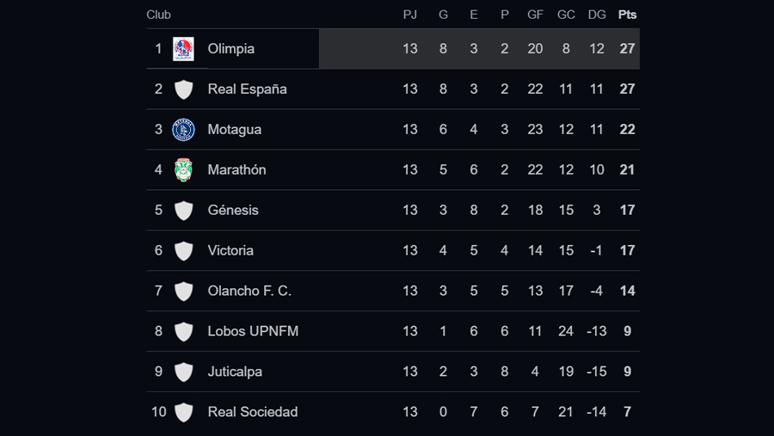Click the GF column header
The width and height of the screenshot is (774, 436).
tap(535, 15)
